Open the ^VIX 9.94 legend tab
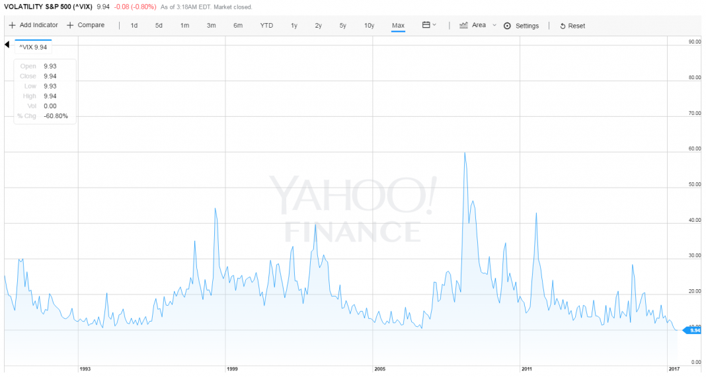Screen dimensions: 706x377 tap(33, 47)
